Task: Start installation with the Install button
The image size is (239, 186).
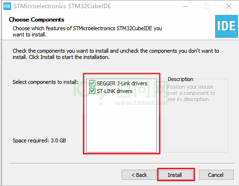Action: pyautogui.click(x=175, y=175)
